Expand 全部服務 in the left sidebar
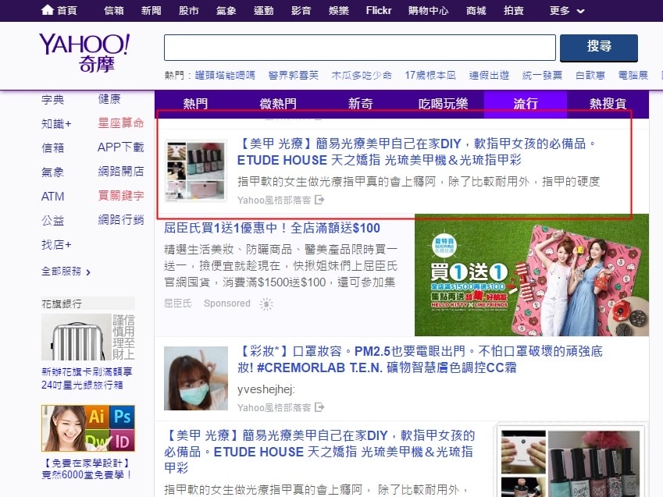Image resolution: width=663 pixels, height=497 pixels. (66, 272)
